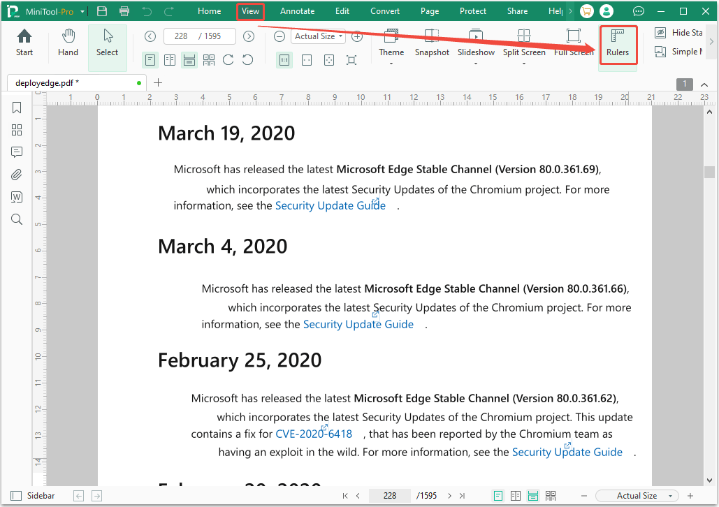Switch to Simple Mode

point(678,52)
